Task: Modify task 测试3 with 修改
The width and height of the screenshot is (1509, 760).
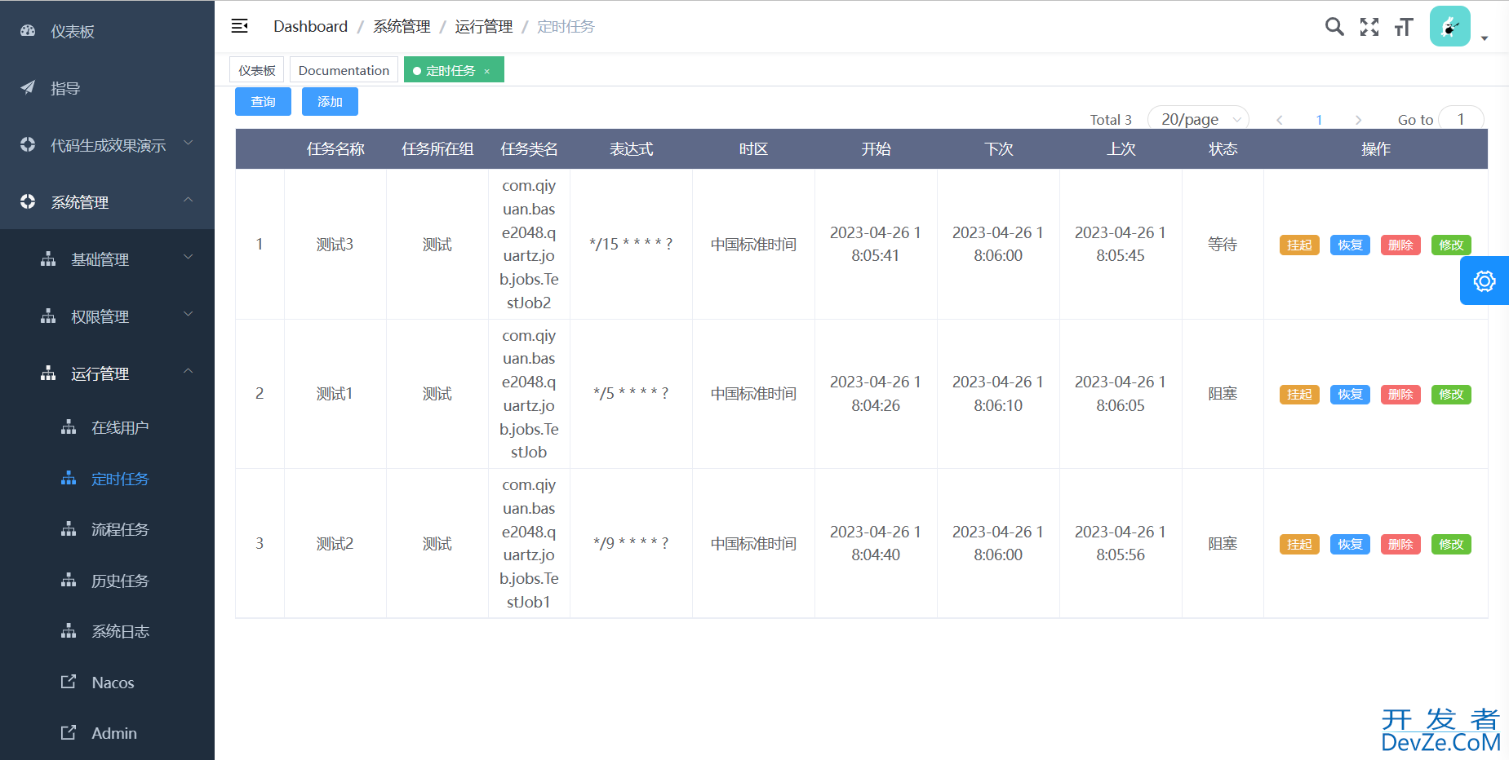Action: (x=1451, y=245)
